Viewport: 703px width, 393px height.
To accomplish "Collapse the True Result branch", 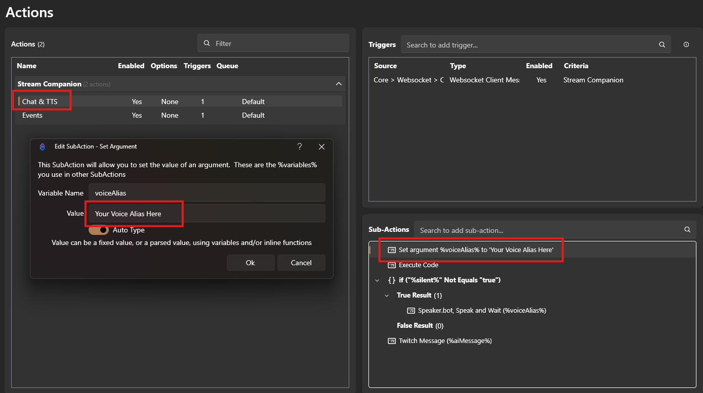I will (x=387, y=295).
